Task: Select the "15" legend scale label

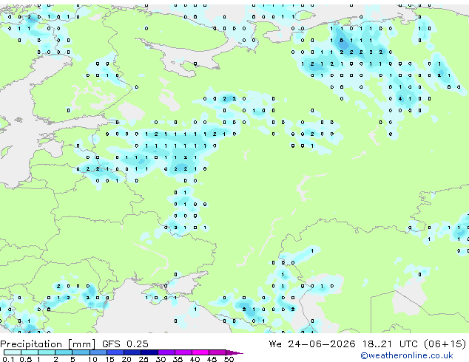Action: (109, 359)
